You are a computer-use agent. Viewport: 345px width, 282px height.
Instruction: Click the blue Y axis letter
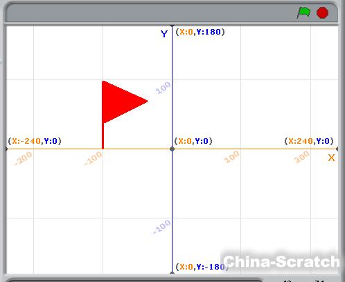(x=164, y=34)
